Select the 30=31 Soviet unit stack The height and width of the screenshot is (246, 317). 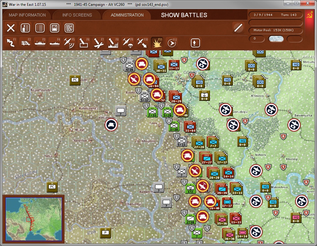[161, 66]
